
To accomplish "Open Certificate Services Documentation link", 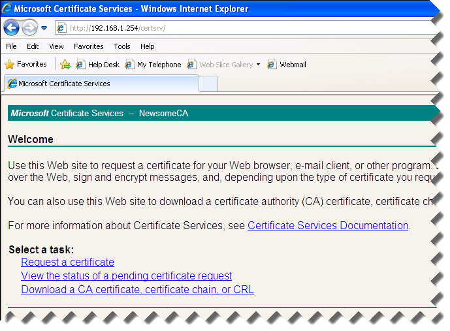I will click(x=328, y=225).
